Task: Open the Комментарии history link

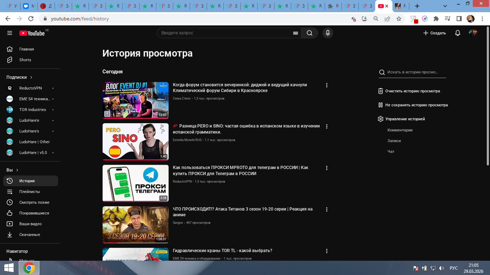Action: click(400, 130)
